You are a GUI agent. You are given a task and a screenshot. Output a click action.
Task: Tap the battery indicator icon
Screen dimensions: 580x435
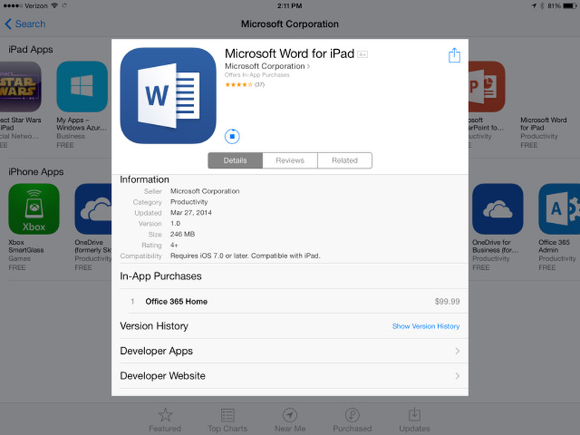(570, 6)
